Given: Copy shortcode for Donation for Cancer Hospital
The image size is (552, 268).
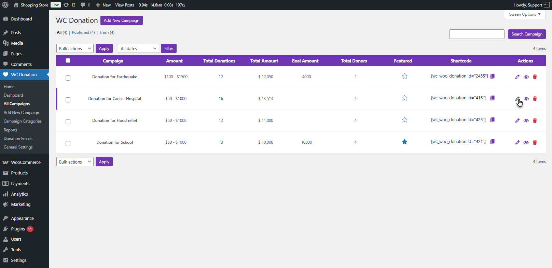Looking at the screenshot, I should (493, 98).
